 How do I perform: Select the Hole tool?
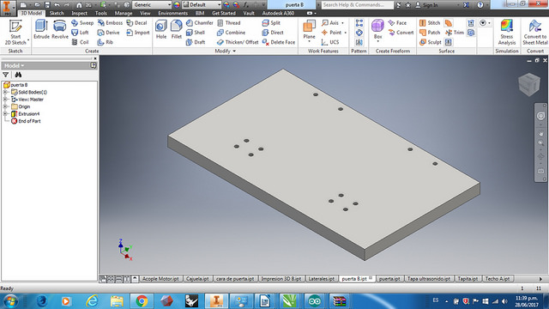tap(161, 29)
